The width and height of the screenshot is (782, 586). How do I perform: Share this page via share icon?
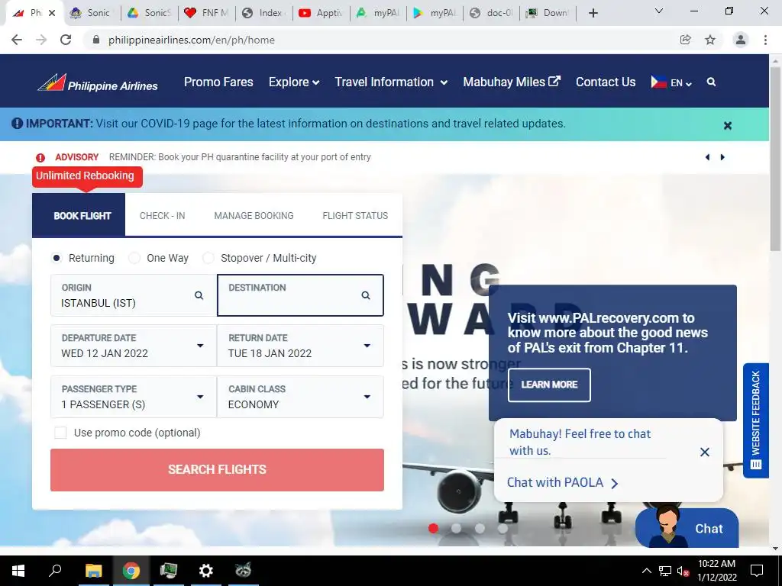(686, 40)
